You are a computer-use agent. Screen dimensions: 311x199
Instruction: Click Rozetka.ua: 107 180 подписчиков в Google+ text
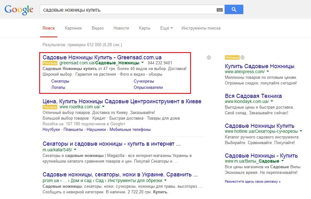coord(84,124)
